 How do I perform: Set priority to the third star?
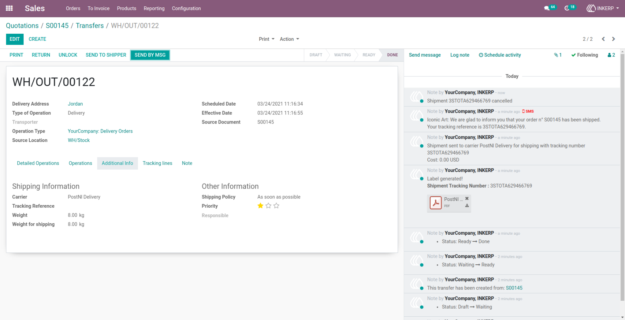(x=276, y=206)
